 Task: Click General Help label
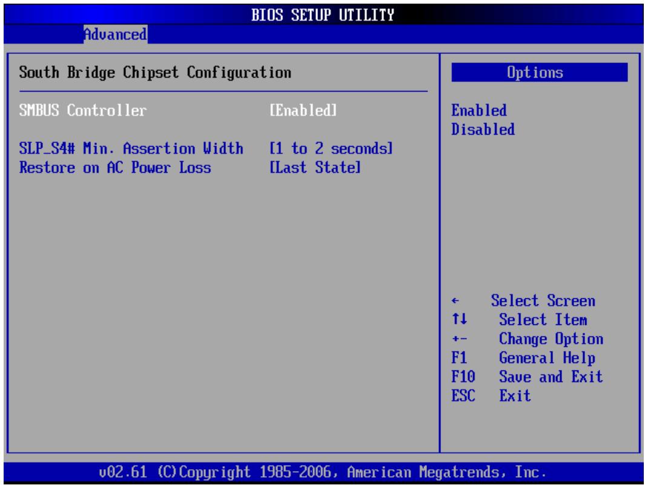click(x=547, y=358)
